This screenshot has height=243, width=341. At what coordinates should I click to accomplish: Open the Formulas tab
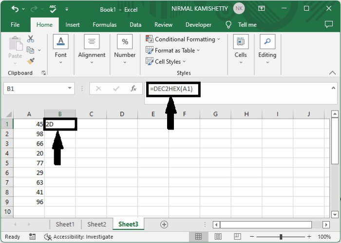105,25
